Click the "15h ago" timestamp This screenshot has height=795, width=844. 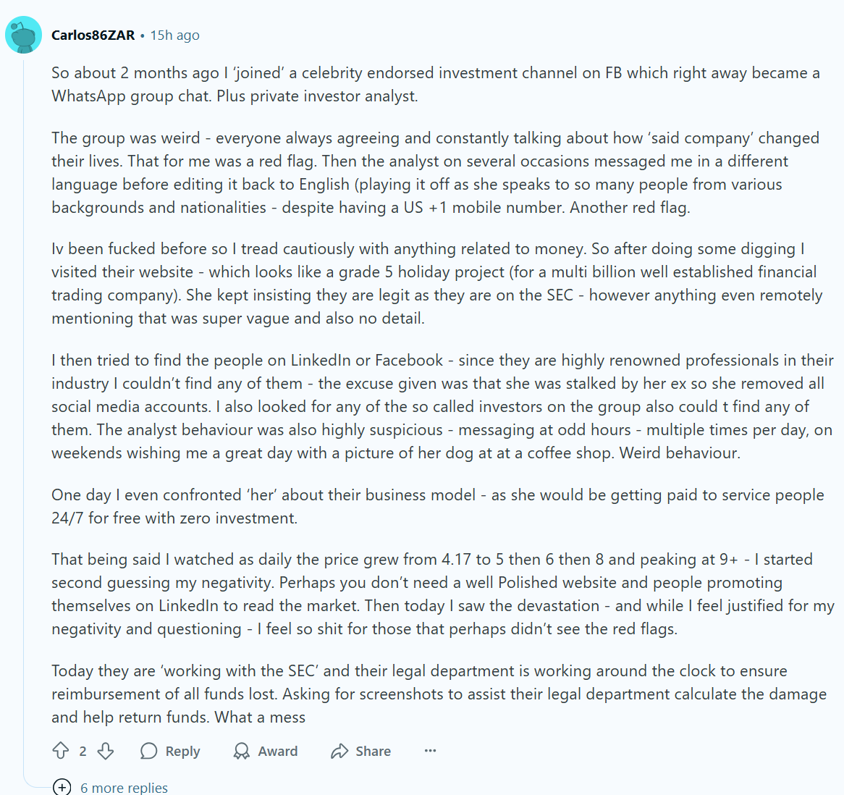coord(174,35)
